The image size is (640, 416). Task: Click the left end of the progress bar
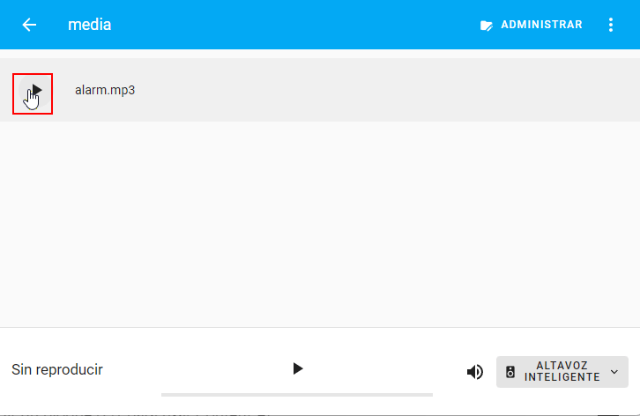165,394
